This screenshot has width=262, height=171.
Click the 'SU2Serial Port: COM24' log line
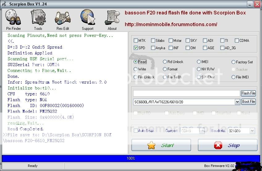[x=33, y=65]
